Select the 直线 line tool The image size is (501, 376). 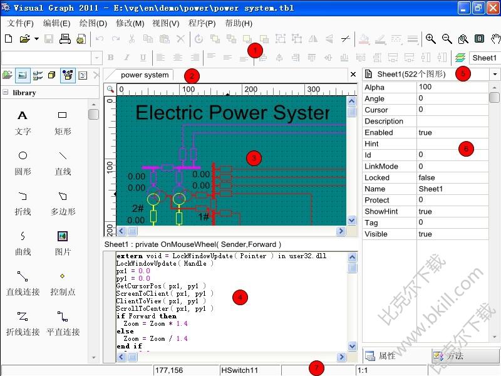tap(63, 163)
